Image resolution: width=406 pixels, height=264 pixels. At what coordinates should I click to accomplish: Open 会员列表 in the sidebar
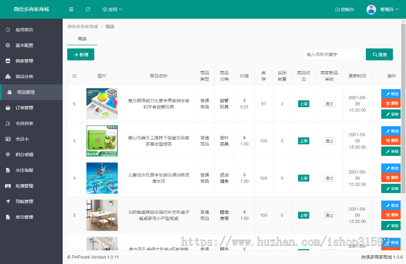click(x=24, y=123)
